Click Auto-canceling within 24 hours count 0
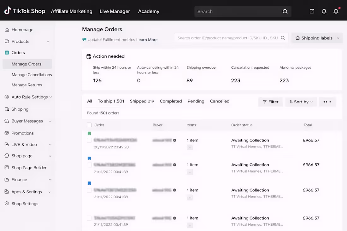The height and width of the screenshot is (231, 347). point(139,80)
